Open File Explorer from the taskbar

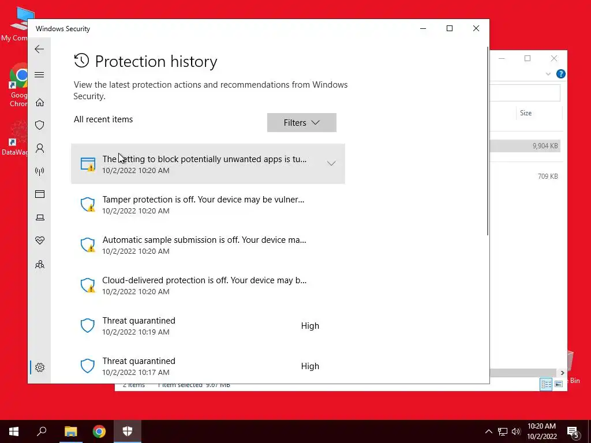point(70,431)
